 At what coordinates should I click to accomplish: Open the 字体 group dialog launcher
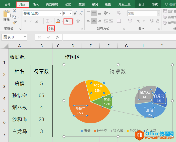(x=82, y=29)
